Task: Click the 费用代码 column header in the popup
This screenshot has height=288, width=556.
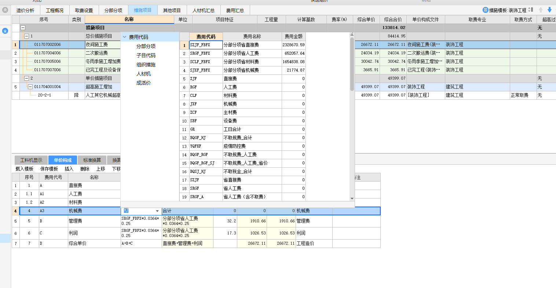Action: tap(206, 36)
